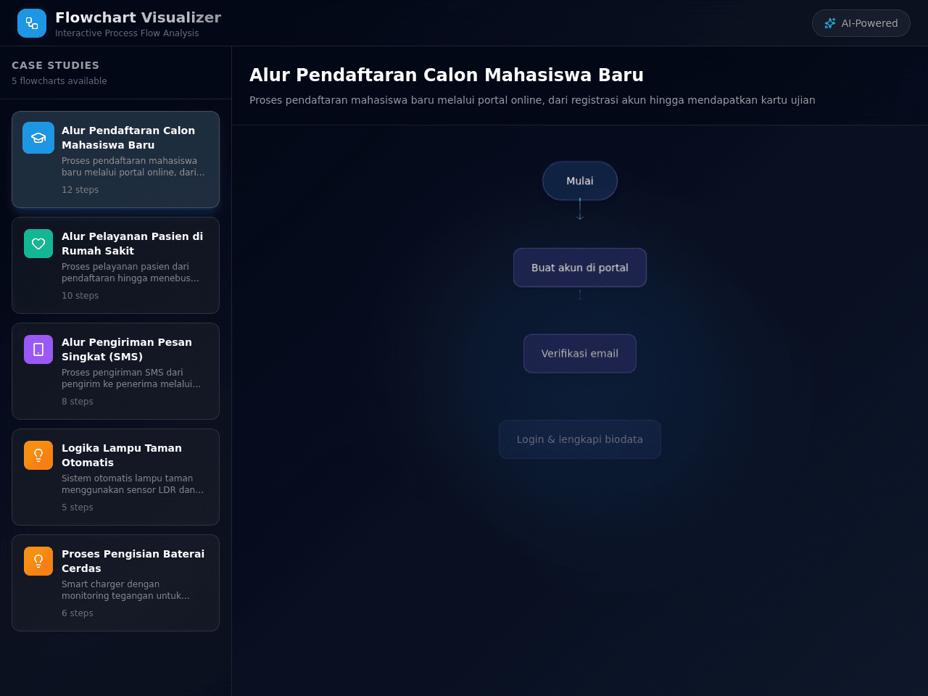The width and height of the screenshot is (928, 696).
Task: Open the Proses Pengisian Baterai Cerdas card
Action: click(115, 583)
